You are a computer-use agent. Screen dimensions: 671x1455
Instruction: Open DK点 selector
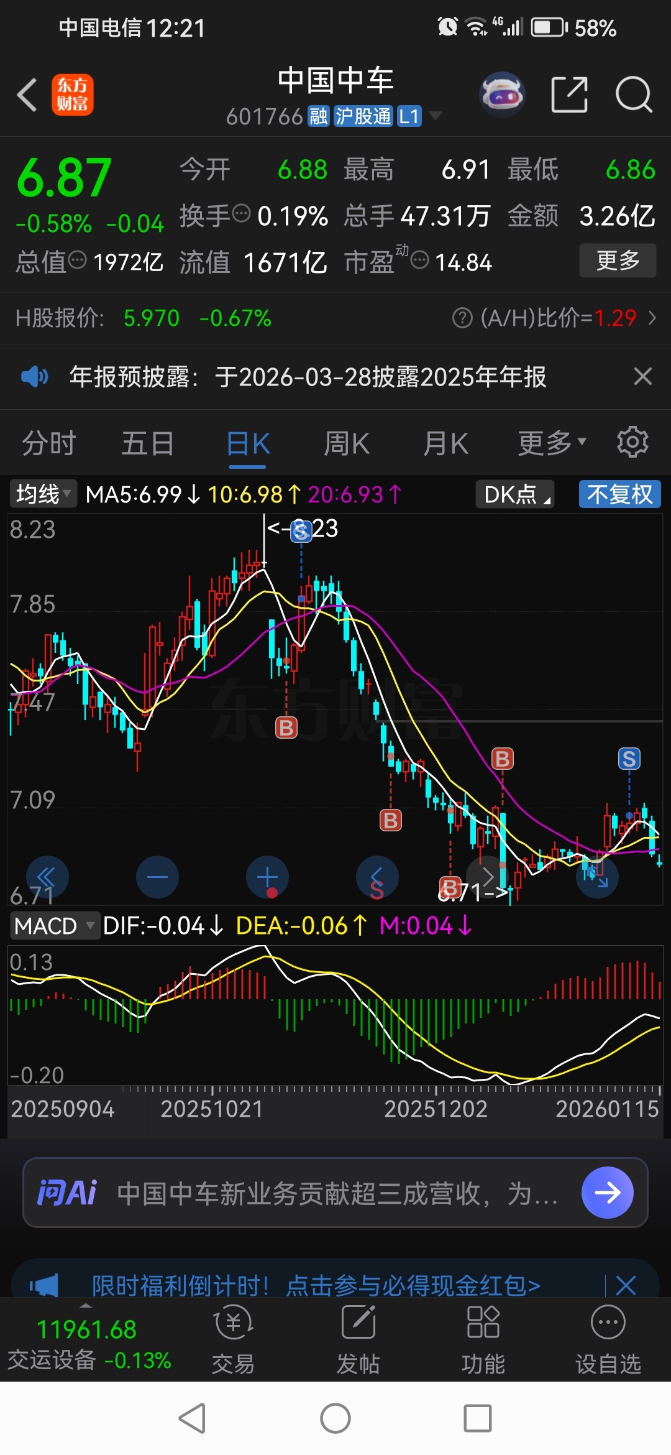[x=514, y=494]
